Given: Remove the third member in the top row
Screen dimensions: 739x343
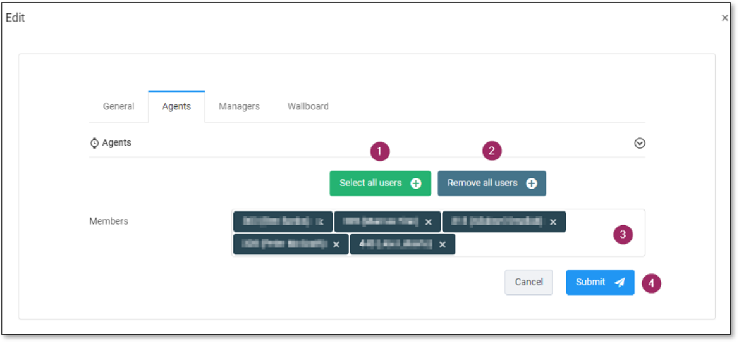Looking at the screenshot, I should (553, 222).
